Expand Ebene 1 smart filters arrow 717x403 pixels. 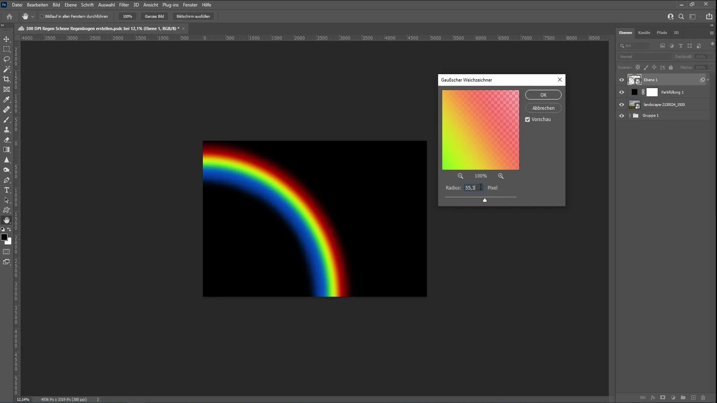tap(708, 80)
